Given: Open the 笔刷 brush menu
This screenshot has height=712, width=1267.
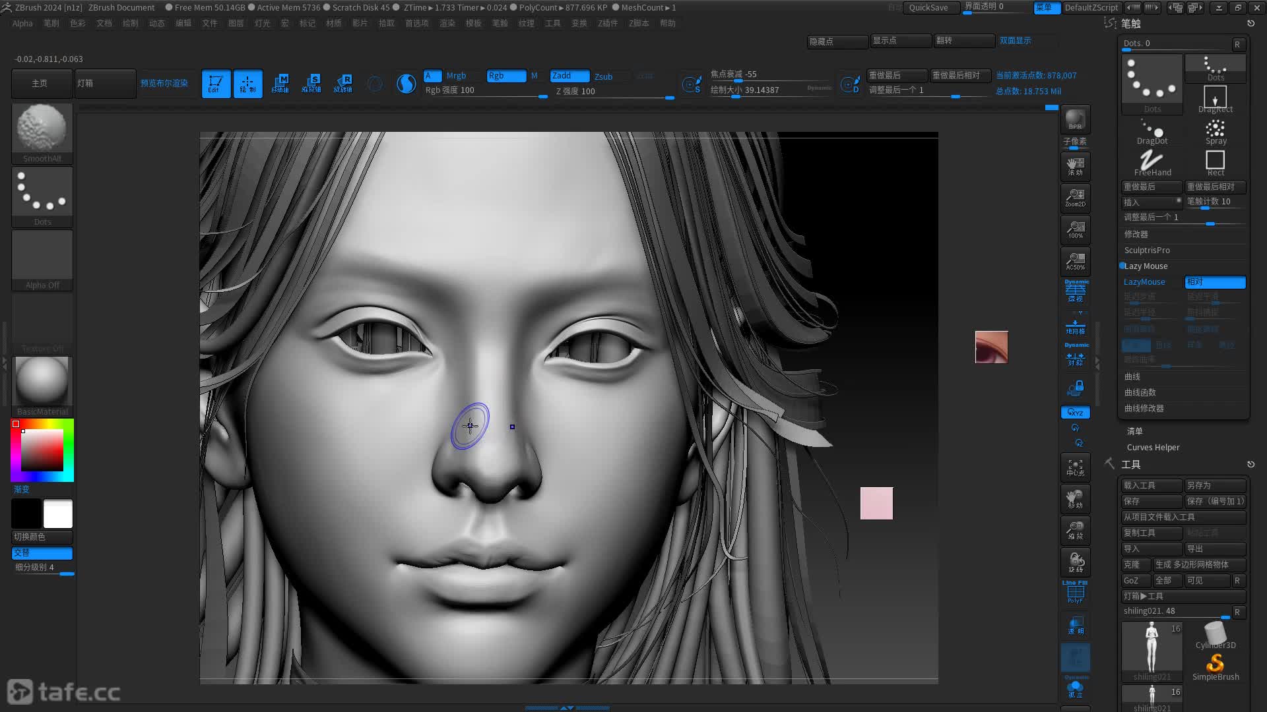Looking at the screenshot, I should [x=51, y=23].
